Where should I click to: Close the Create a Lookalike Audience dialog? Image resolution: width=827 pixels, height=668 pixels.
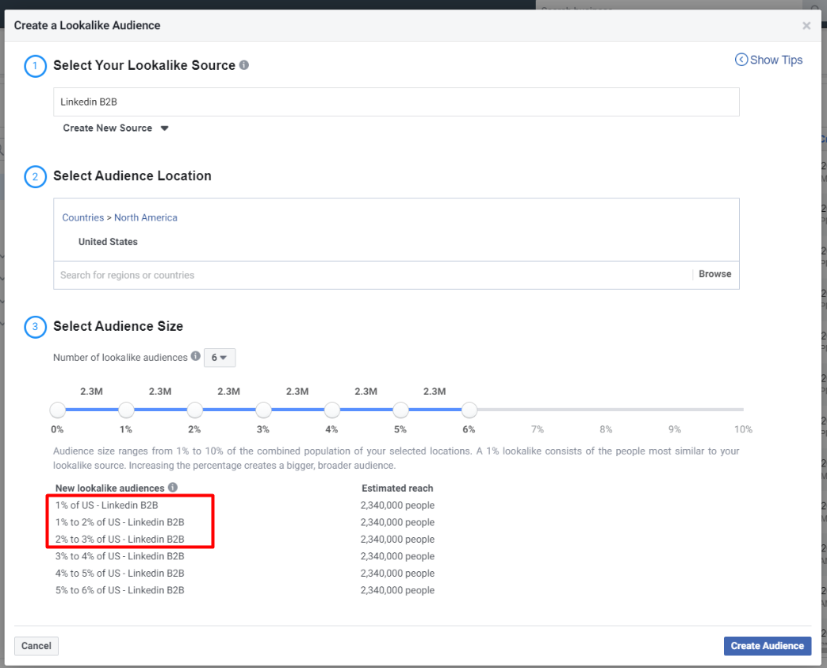click(x=806, y=25)
